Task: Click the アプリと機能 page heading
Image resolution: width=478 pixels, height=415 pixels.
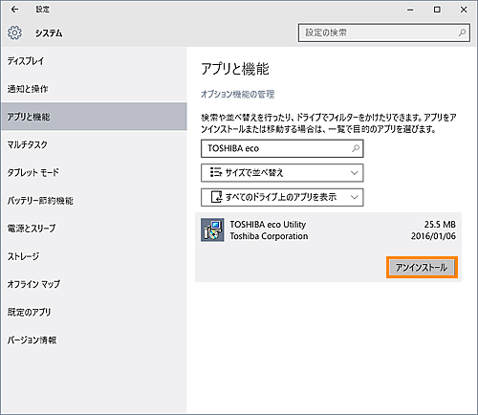Action: pyautogui.click(x=235, y=69)
